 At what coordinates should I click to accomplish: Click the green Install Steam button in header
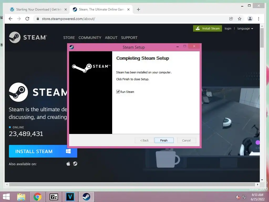(x=208, y=28)
